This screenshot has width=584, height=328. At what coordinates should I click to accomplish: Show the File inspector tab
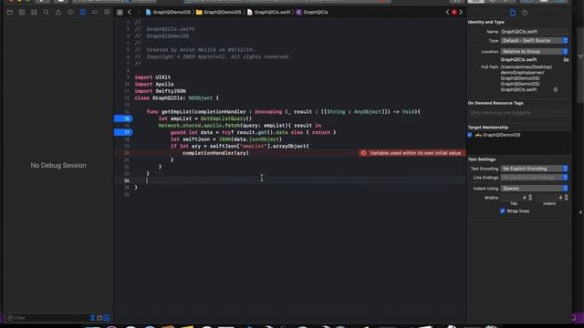[x=513, y=13]
